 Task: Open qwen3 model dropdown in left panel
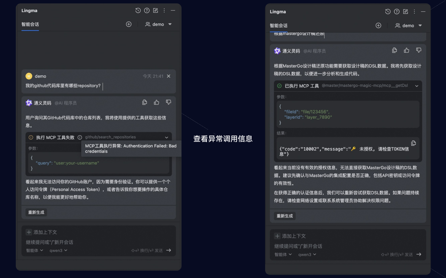[x=58, y=250]
